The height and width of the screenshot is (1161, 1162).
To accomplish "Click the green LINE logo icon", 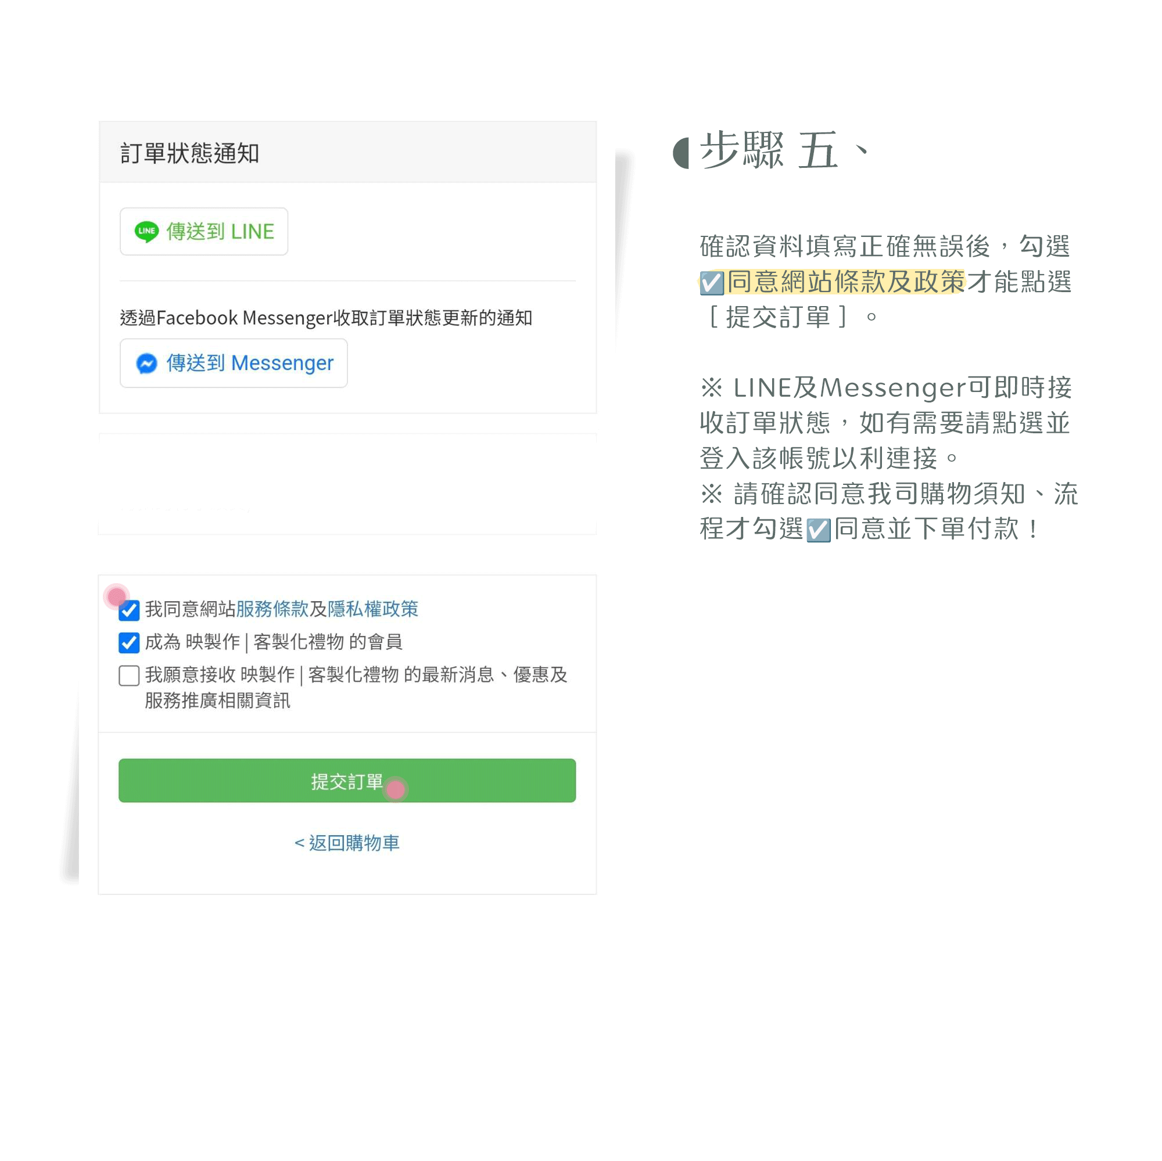I will point(146,232).
